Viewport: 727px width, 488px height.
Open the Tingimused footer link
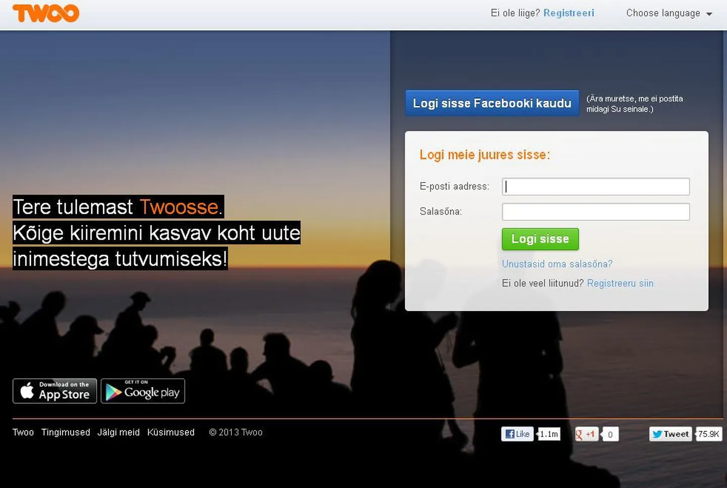[x=66, y=433]
